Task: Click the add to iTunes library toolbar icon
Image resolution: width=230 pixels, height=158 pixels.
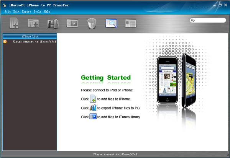Action: click(72, 23)
